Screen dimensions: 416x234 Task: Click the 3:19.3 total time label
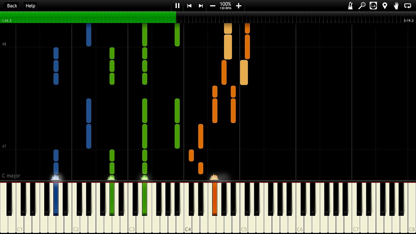(409, 20)
